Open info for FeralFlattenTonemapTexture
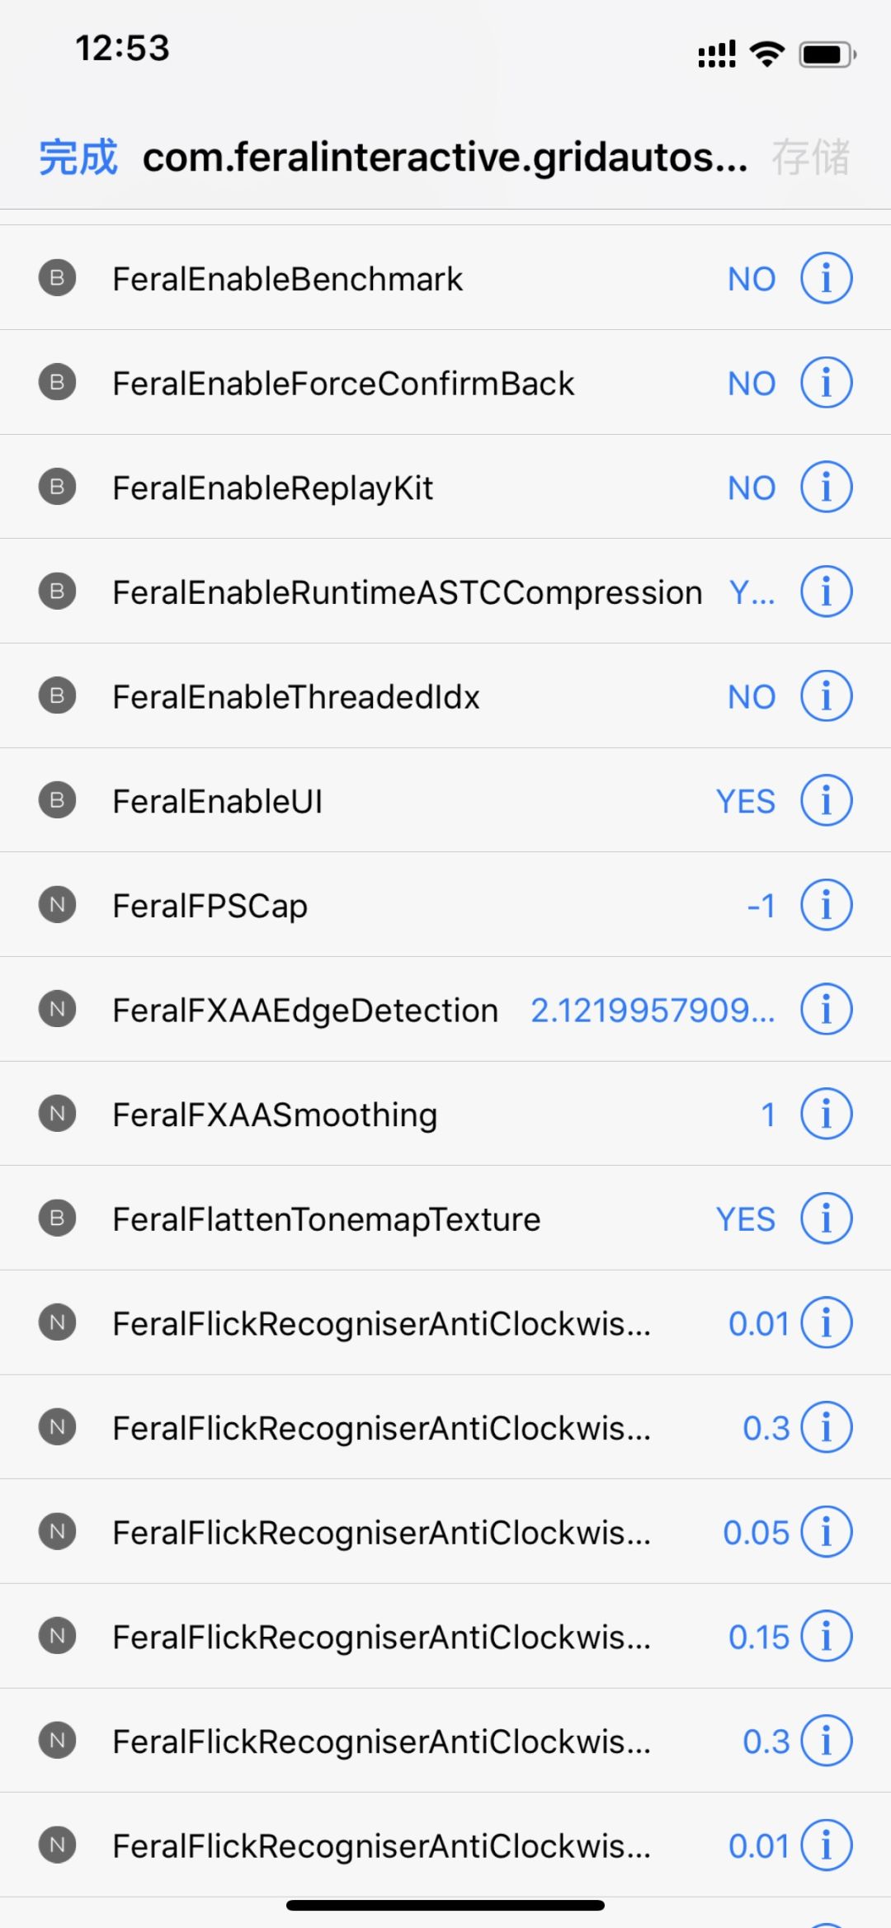The image size is (891, 1928). [x=826, y=1219]
